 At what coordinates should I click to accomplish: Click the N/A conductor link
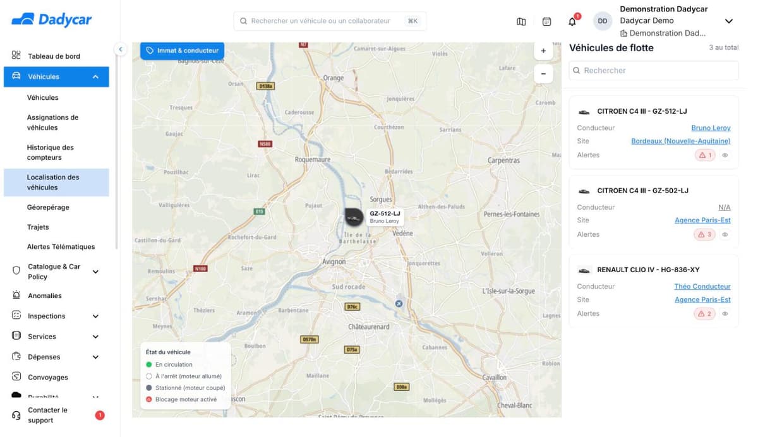(x=725, y=207)
